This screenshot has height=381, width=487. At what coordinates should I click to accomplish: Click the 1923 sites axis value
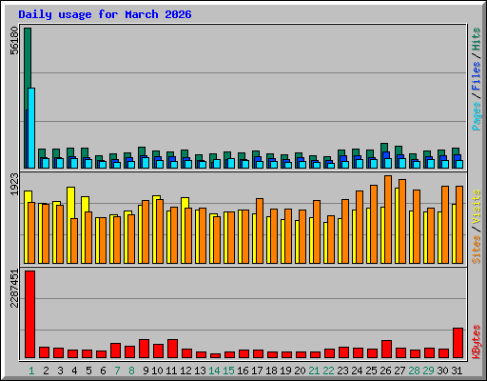click(14, 184)
